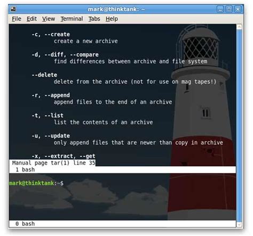The width and height of the screenshot is (253, 236).
Task: Open the Tabs menu
Action: pyautogui.click(x=94, y=19)
